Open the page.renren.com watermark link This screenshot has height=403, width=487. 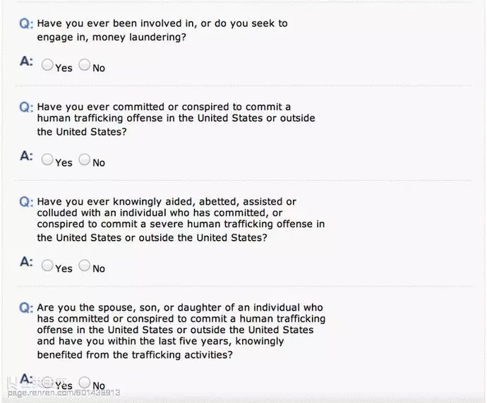(64, 392)
